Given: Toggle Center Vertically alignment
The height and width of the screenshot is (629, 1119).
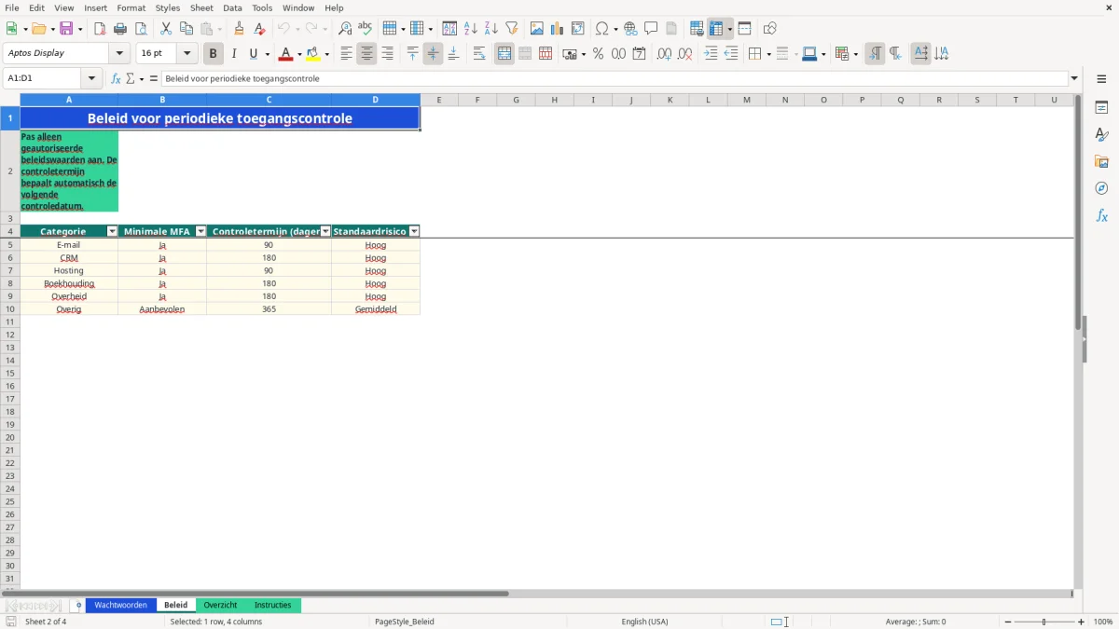Looking at the screenshot, I should (x=433, y=54).
